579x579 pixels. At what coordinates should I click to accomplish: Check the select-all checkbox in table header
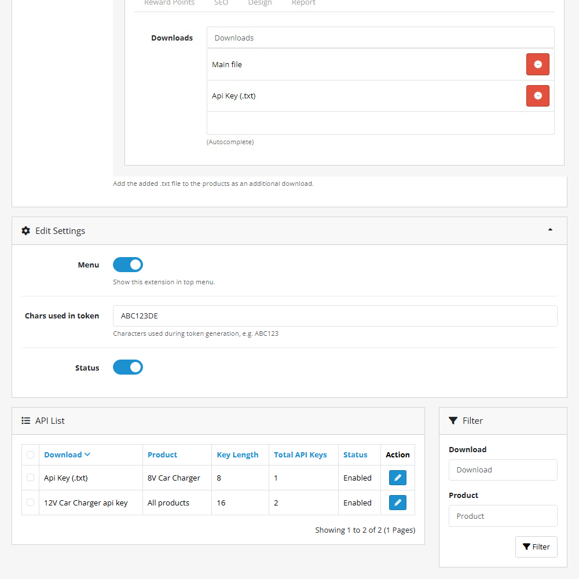(x=31, y=455)
